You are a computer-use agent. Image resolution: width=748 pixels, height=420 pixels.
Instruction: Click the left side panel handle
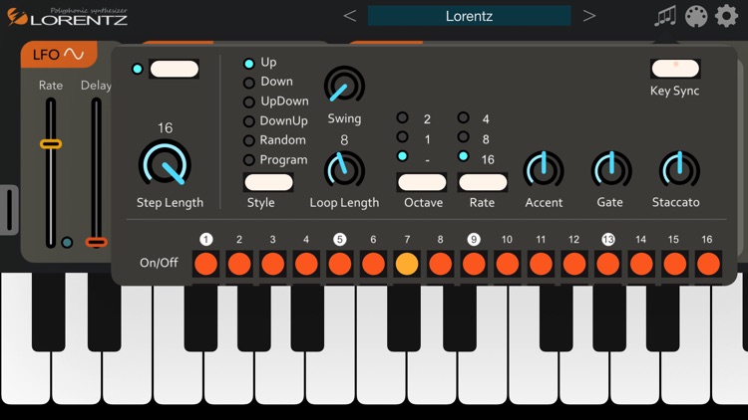coord(9,210)
